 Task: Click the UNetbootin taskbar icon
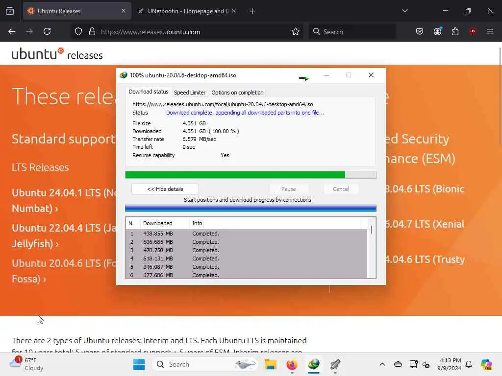(x=335, y=364)
